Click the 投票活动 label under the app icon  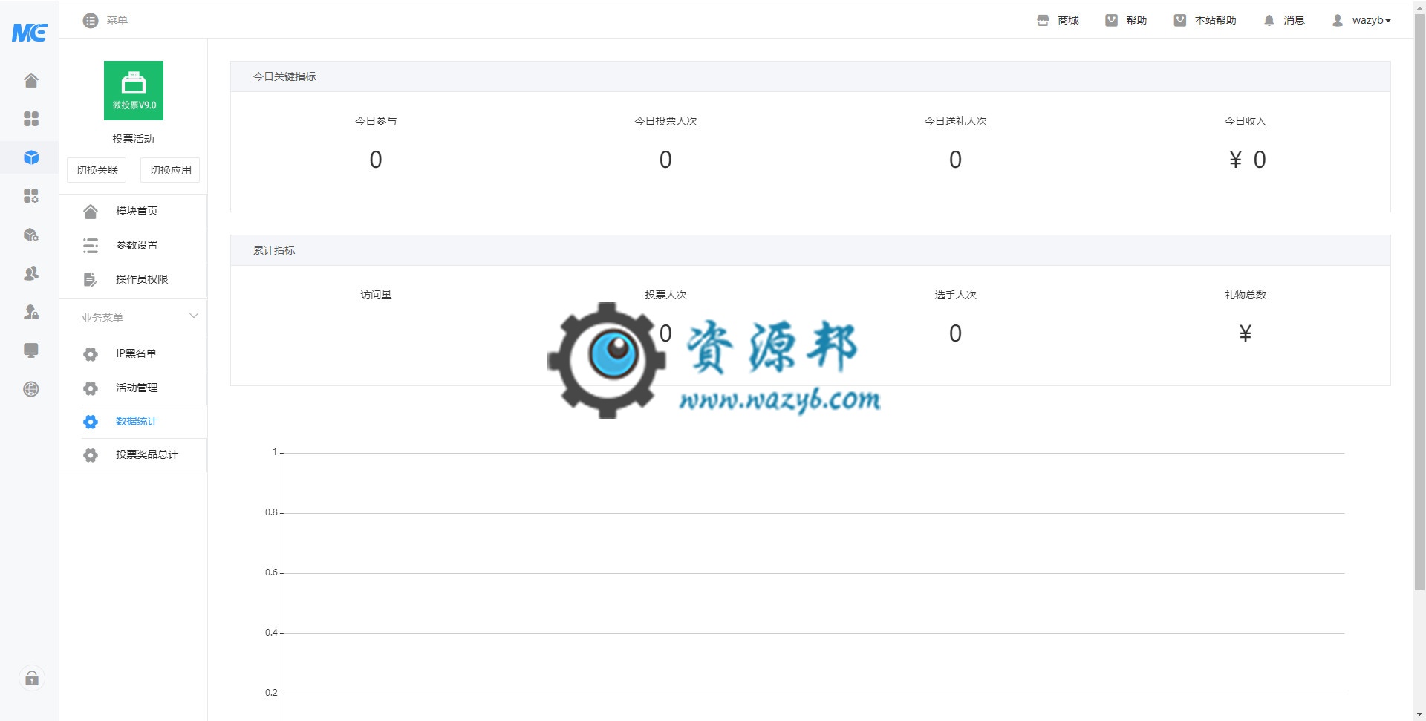(x=134, y=139)
